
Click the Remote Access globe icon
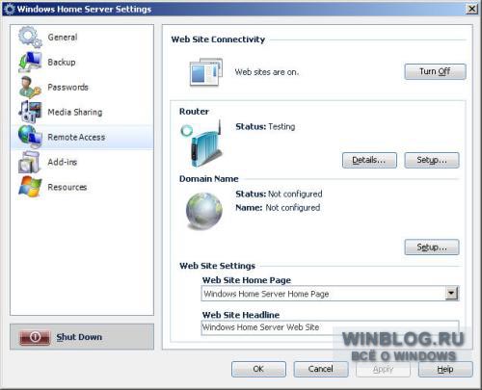30,137
